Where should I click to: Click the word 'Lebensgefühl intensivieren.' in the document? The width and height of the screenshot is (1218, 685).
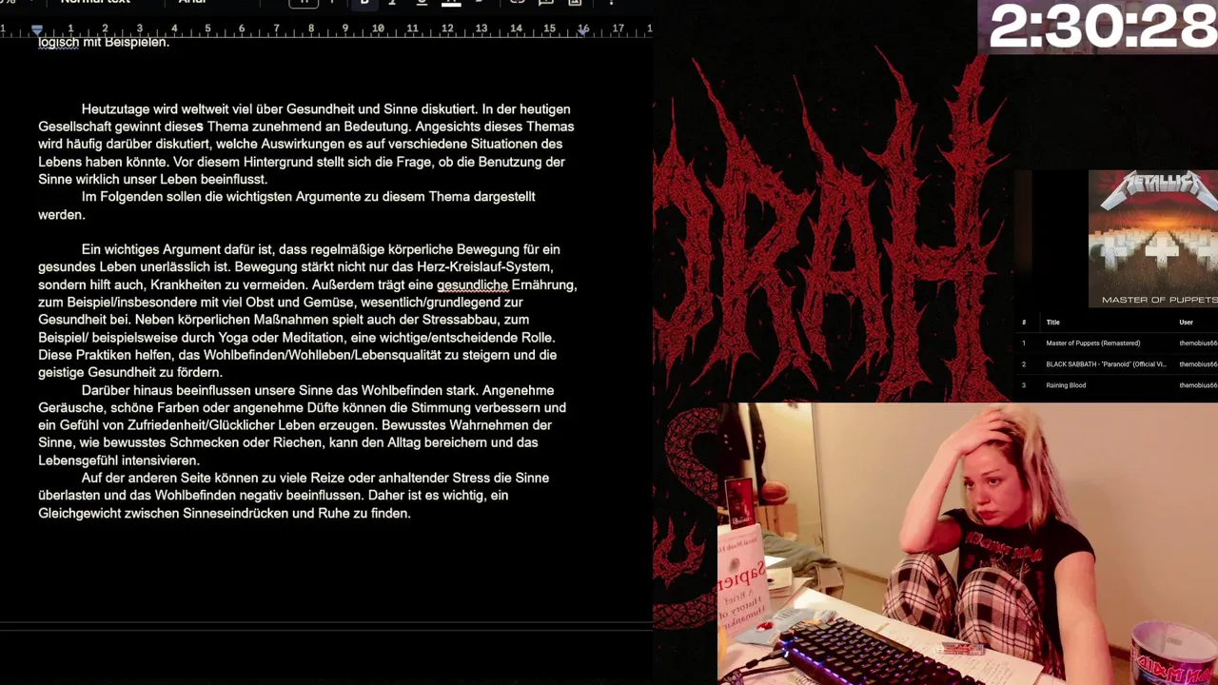pos(119,460)
